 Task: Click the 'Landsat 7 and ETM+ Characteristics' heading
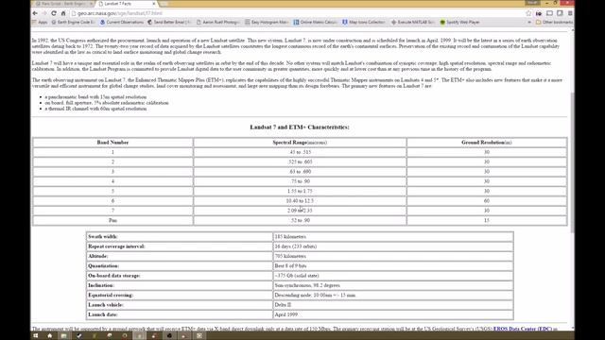point(300,127)
